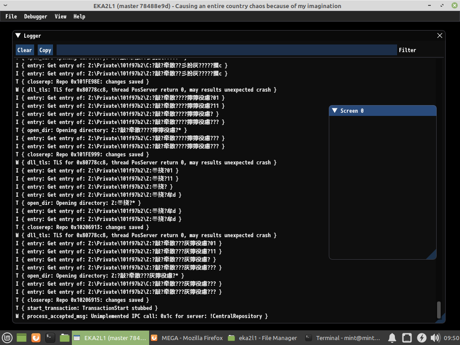Open the Terminal launcher icon in taskbar

49,337
